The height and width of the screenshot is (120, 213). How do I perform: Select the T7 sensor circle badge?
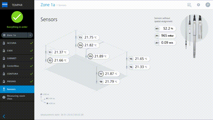[101, 74]
